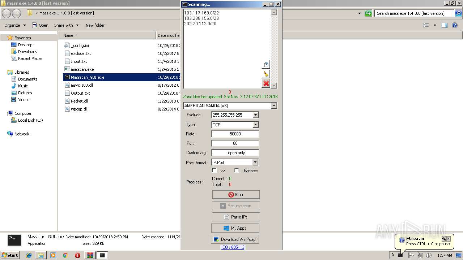This screenshot has height=260, width=463.
Task: Click the Search mass exe box
Action: click(x=415, y=13)
